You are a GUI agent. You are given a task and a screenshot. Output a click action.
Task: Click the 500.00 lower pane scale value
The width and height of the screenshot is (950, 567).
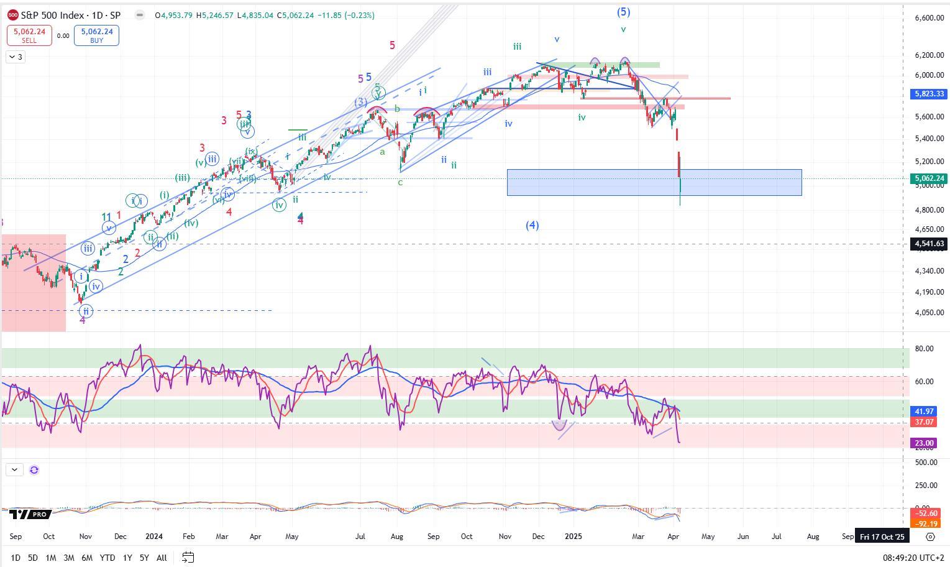[x=925, y=463]
